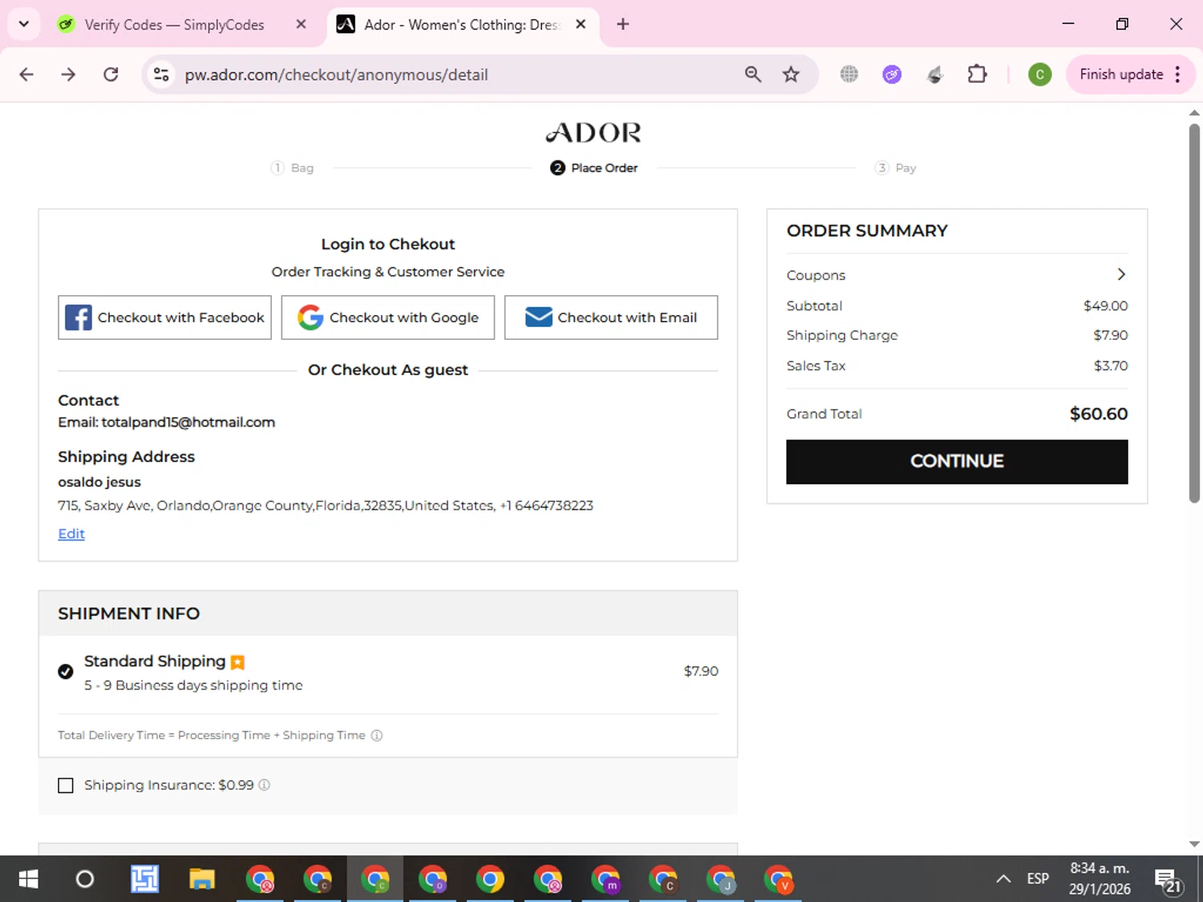Select the Standard Shipping radio option

pos(66,672)
